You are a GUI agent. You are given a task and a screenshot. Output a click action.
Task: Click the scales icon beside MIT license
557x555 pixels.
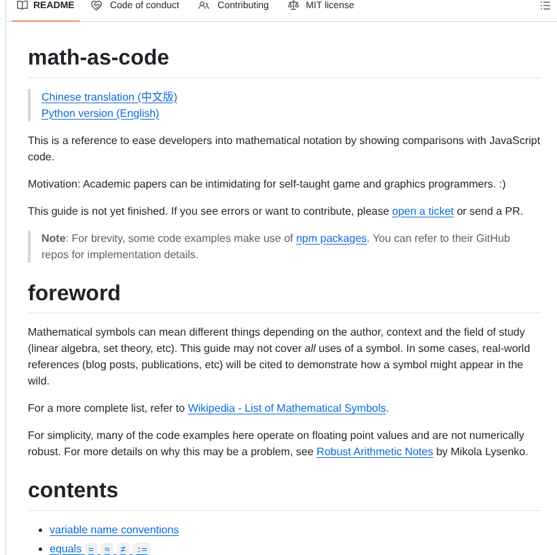coord(294,5)
